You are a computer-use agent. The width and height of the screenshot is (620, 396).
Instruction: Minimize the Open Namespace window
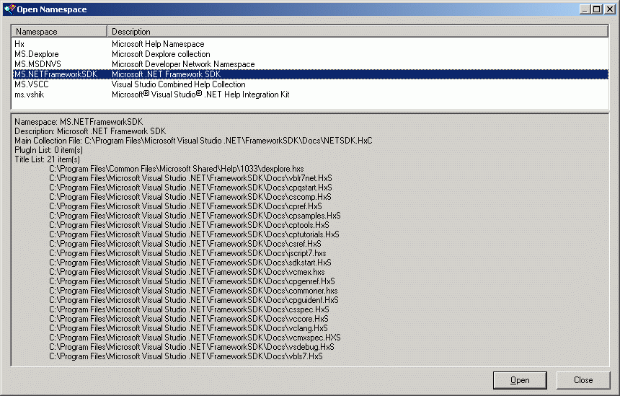click(585, 9)
